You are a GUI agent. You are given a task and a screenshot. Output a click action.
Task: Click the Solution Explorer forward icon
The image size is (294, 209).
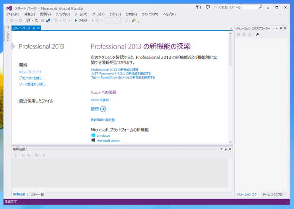[244, 35]
